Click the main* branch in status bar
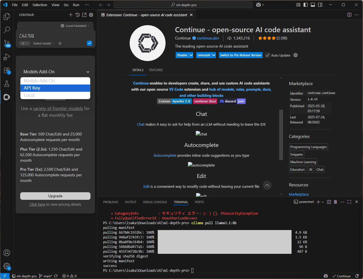 45,276
